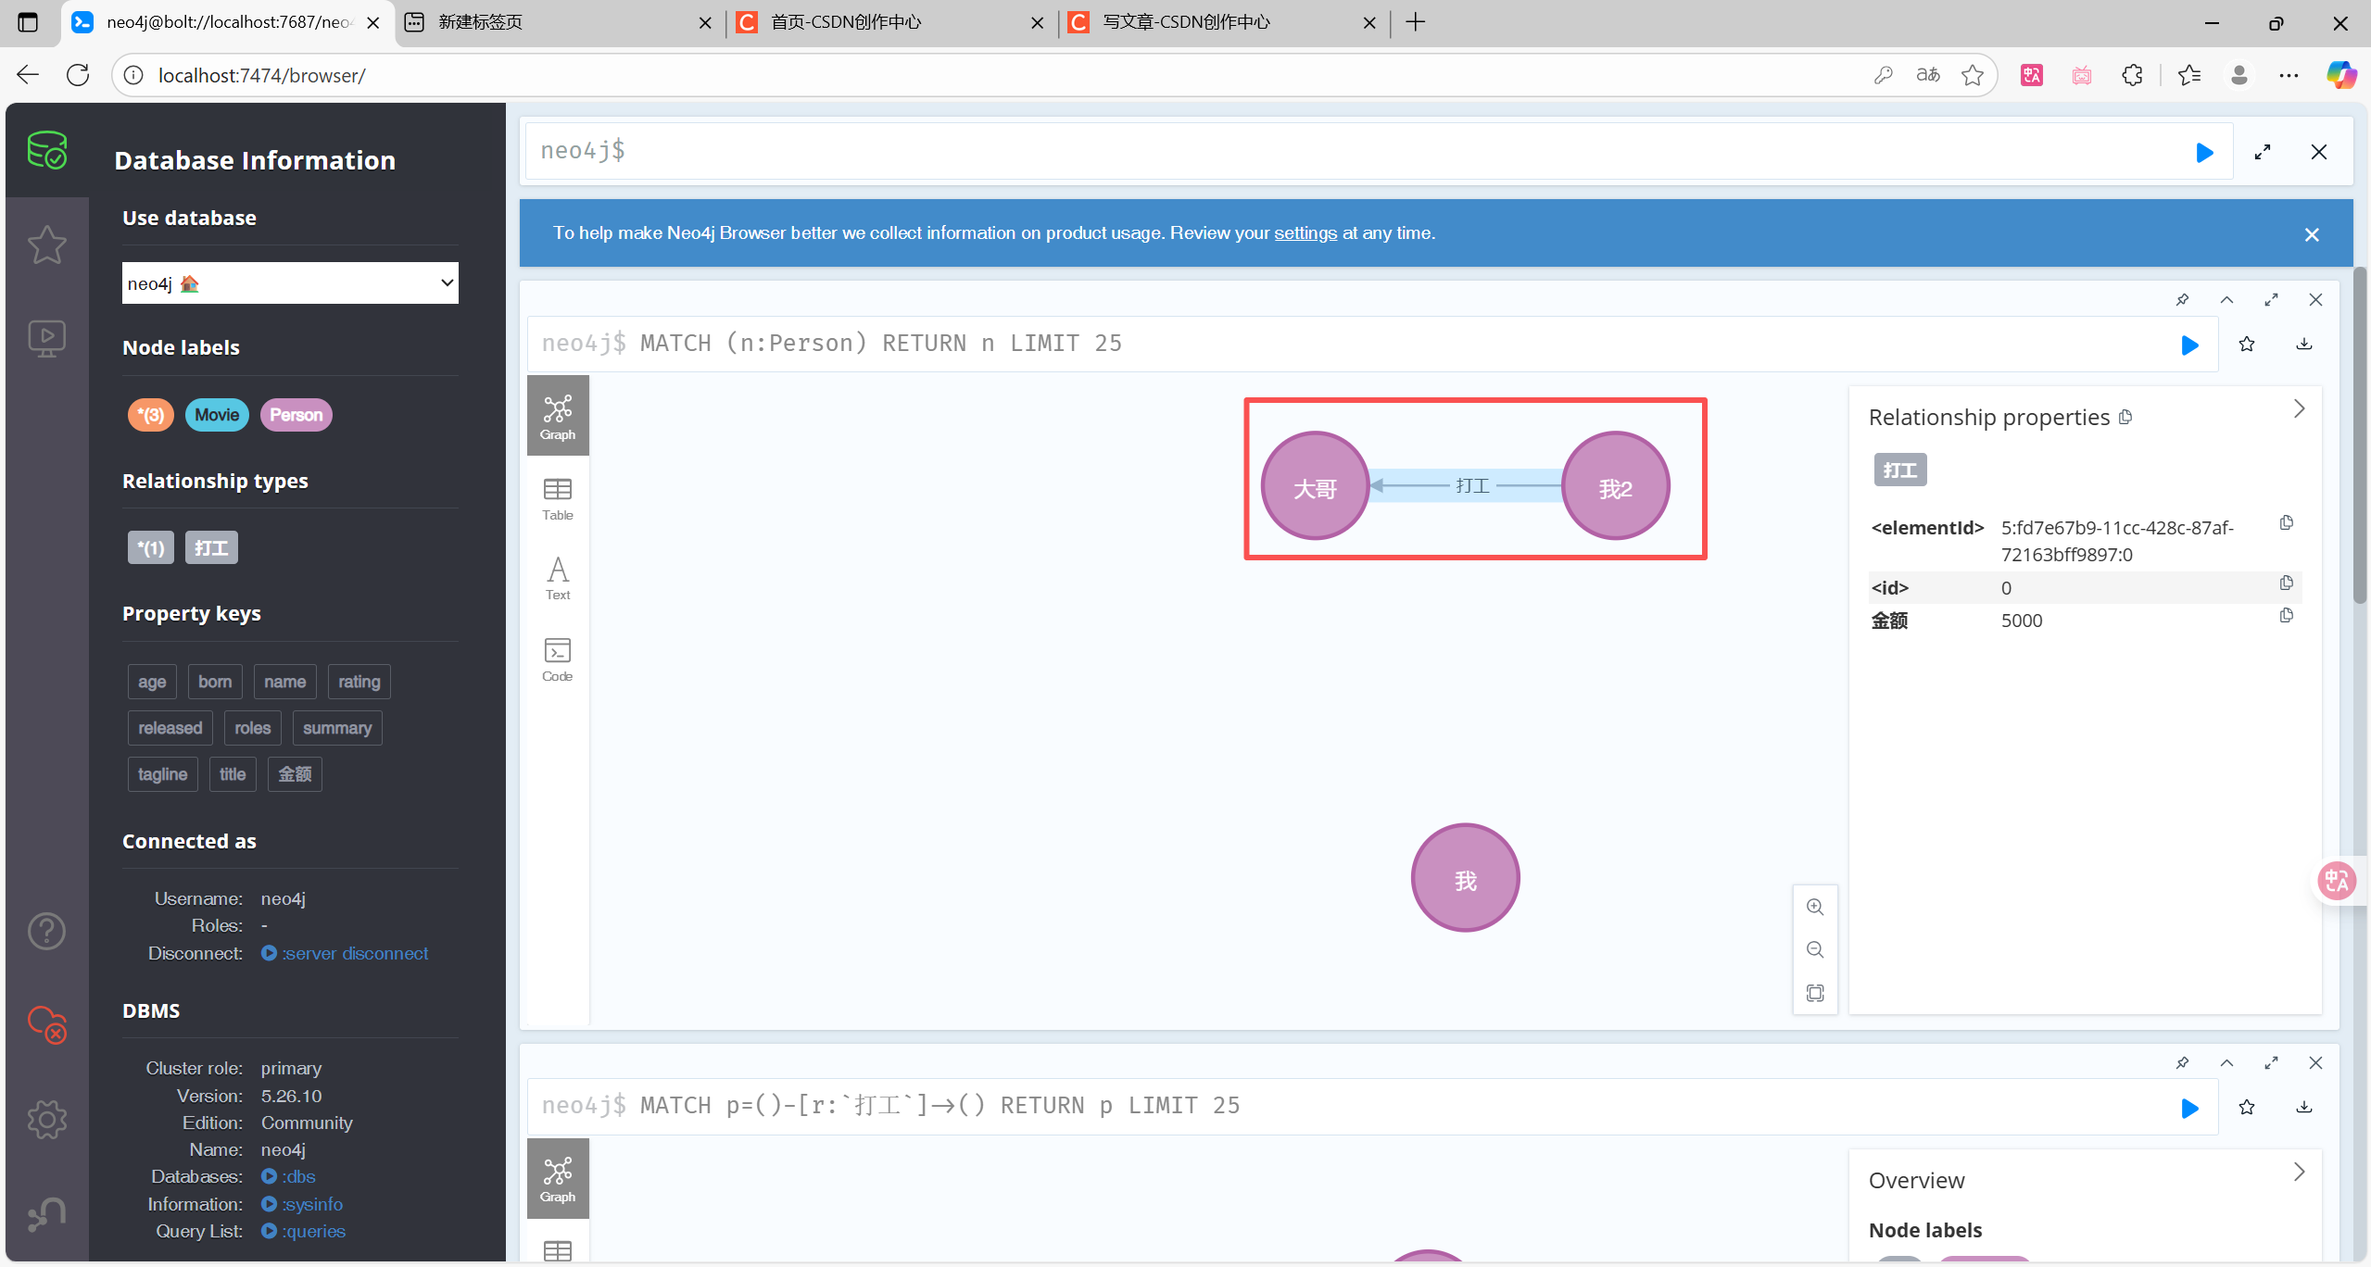Image resolution: width=2371 pixels, height=1267 pixels.
Task: Open the Favorites star in sidebar
Action: point(46,245)
